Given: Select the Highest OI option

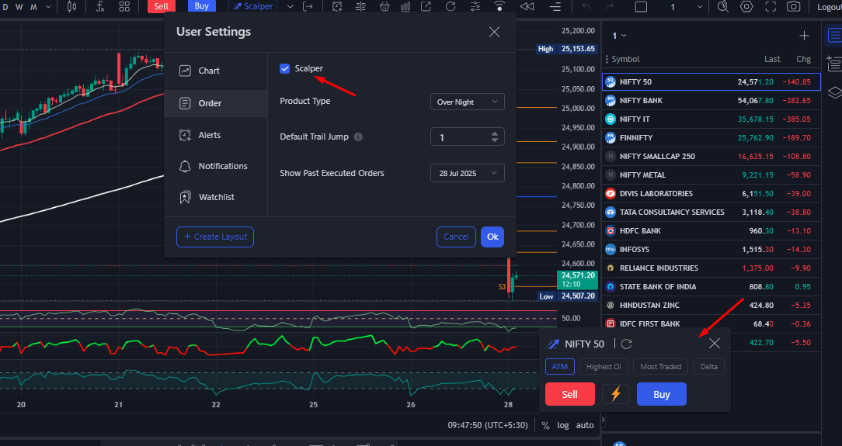Looking at the screenshot, I should pos(604,367).
